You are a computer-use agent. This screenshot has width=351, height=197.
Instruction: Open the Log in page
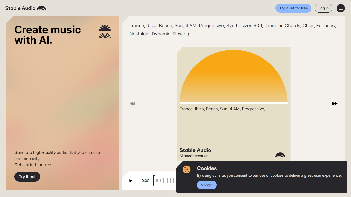pyautogui.click(x=324, y=8)
